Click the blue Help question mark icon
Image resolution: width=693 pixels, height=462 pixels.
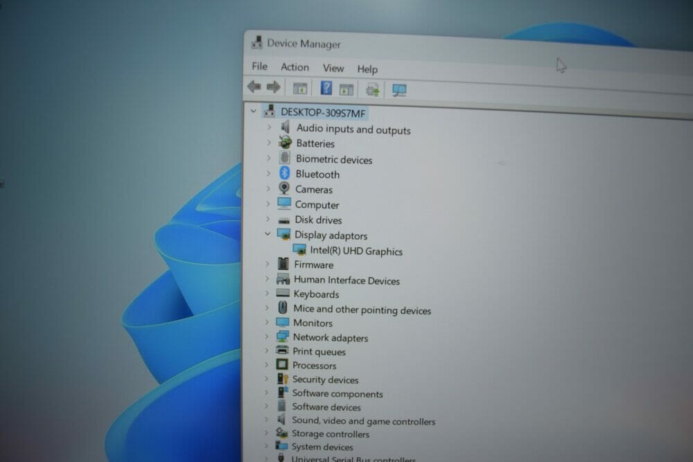point(326,88)
